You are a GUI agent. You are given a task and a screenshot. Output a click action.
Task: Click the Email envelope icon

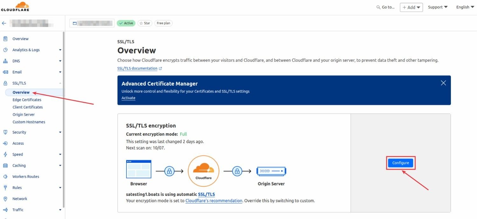(x=6, y=72)
